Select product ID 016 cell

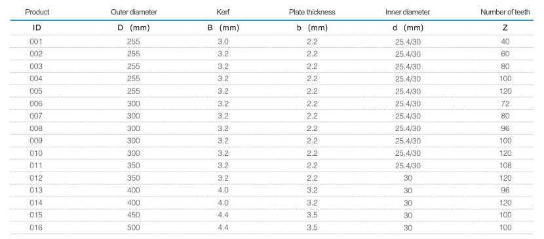tap(36, 228)
